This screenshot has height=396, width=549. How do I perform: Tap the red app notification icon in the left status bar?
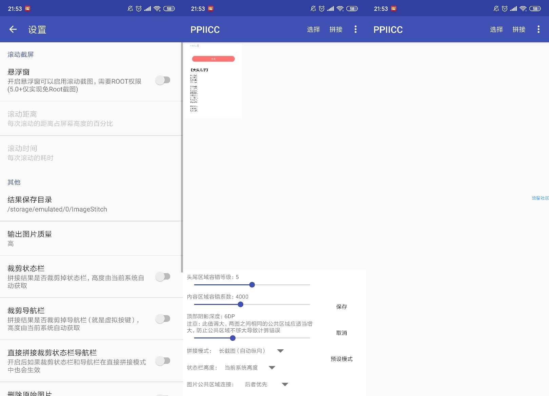(28, 8)
